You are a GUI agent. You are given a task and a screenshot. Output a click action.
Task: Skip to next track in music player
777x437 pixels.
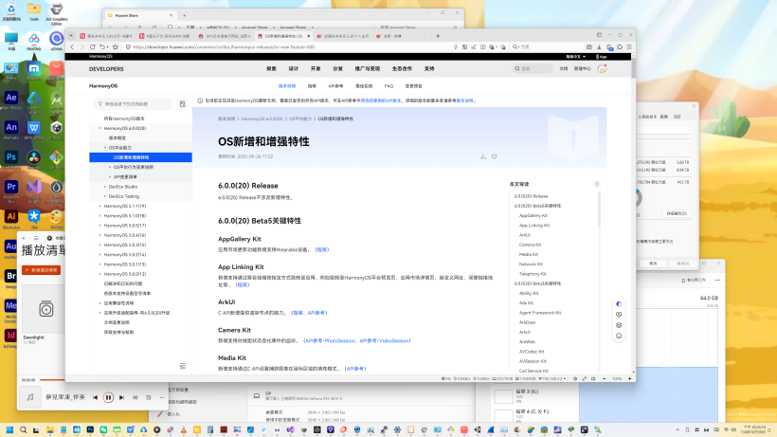pyautogui.click(x=122, y=397)
